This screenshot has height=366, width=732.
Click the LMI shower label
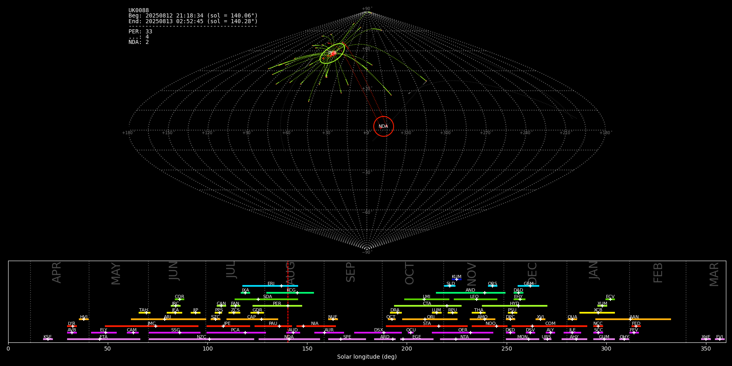pyautogui.click(x=427, y=297)
